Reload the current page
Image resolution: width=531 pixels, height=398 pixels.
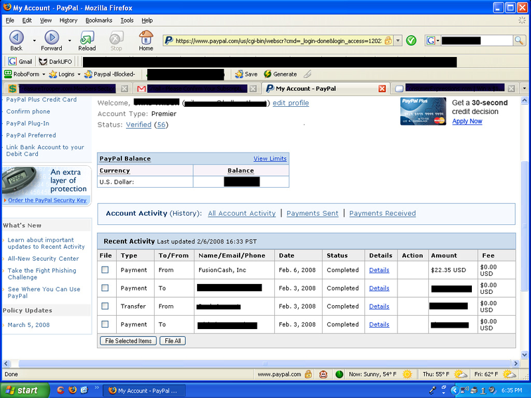point(87,38)
